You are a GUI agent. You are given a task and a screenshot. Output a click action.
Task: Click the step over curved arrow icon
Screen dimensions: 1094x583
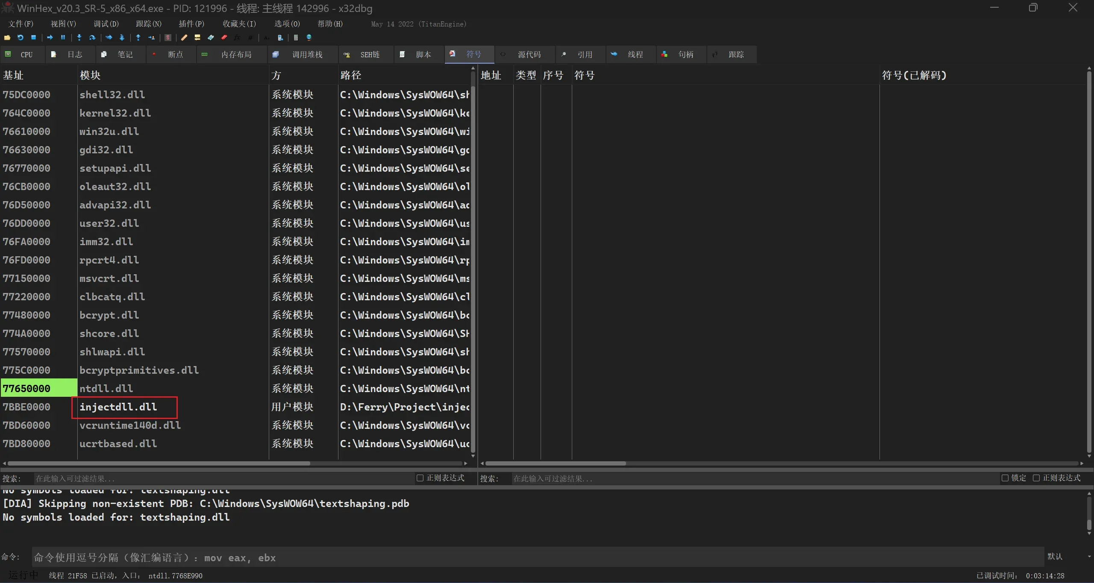(x=92, y=38)
